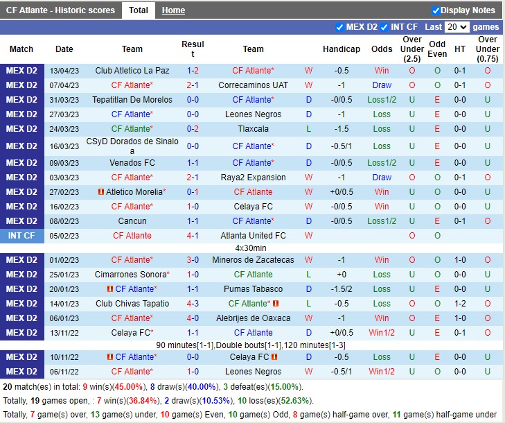Click the INT CF league badge
This screenshot has width=505, height=423.
click(21, 236)
